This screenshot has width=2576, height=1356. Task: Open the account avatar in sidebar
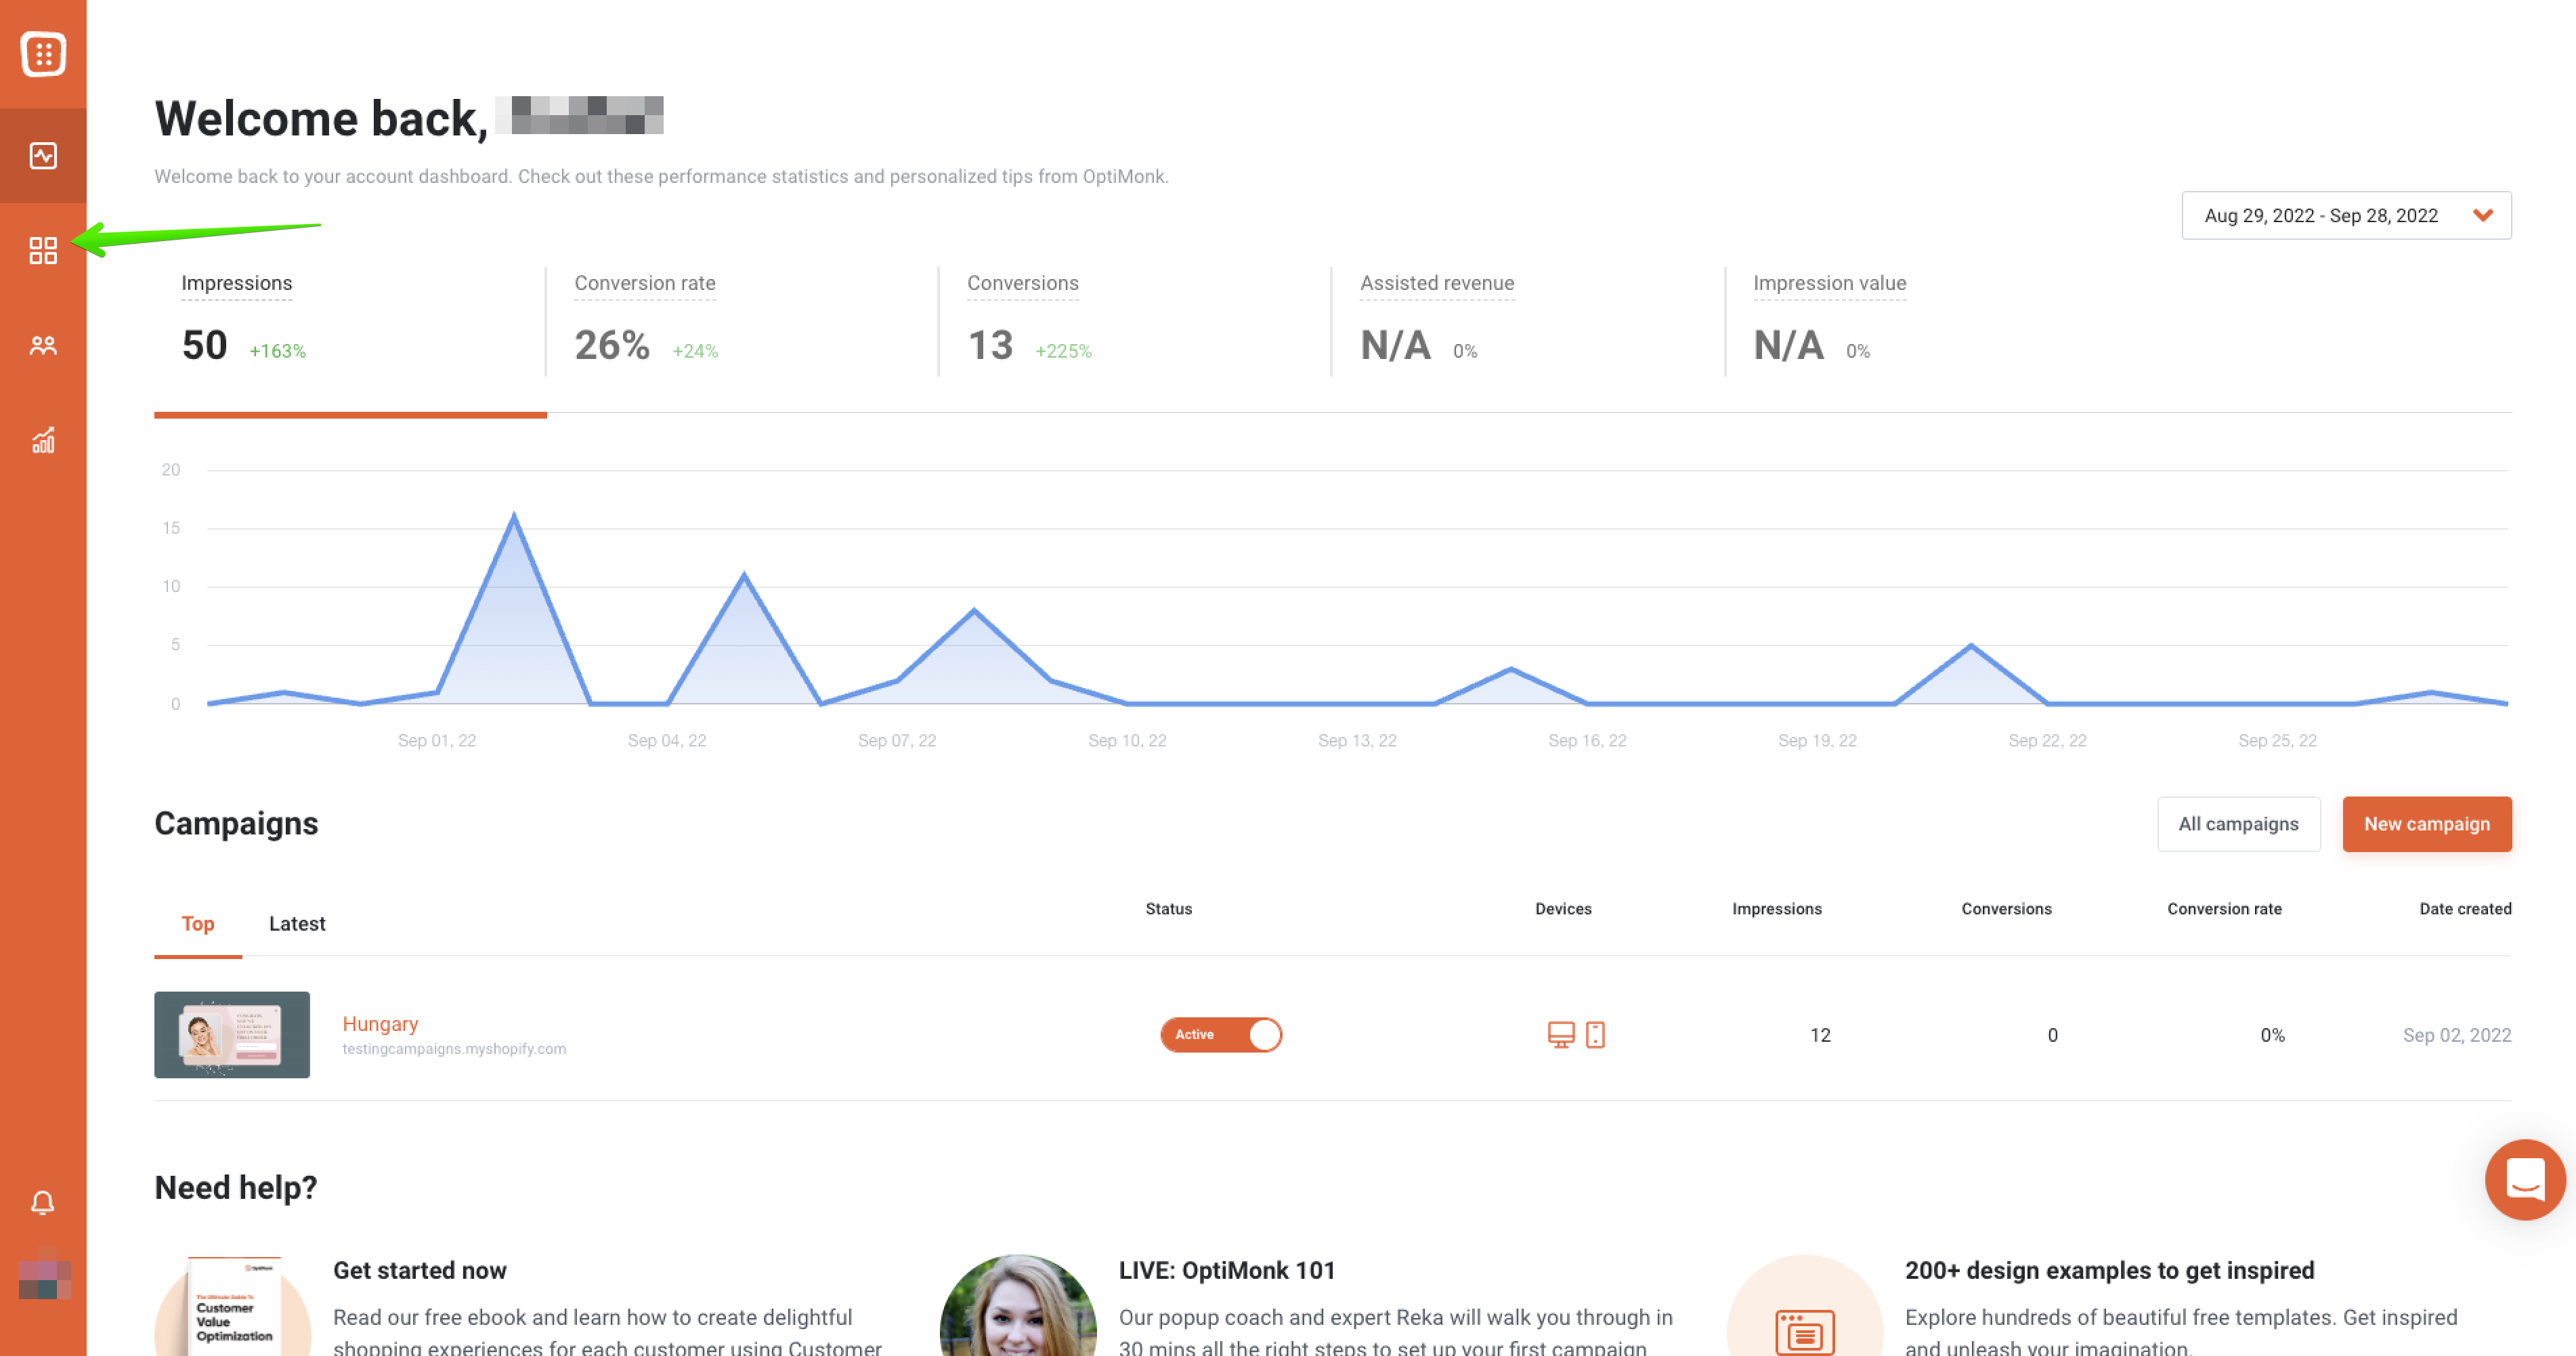44,1278
